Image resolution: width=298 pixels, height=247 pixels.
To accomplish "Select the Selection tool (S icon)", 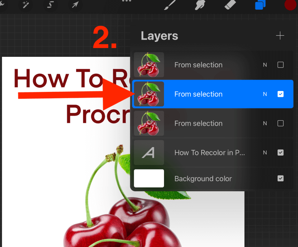I will [x=50, y=5].
